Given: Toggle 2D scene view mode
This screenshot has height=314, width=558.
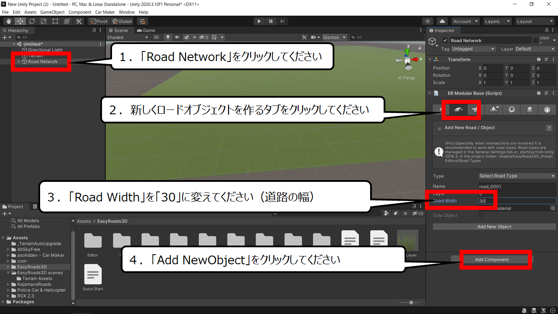Looking at the screenshot, I should click(x=157, y=38).
